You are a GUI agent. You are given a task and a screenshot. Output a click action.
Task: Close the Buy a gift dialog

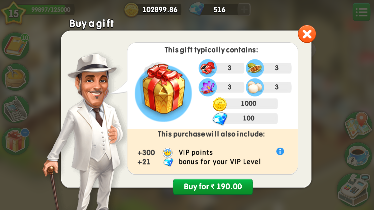point(307,34)
